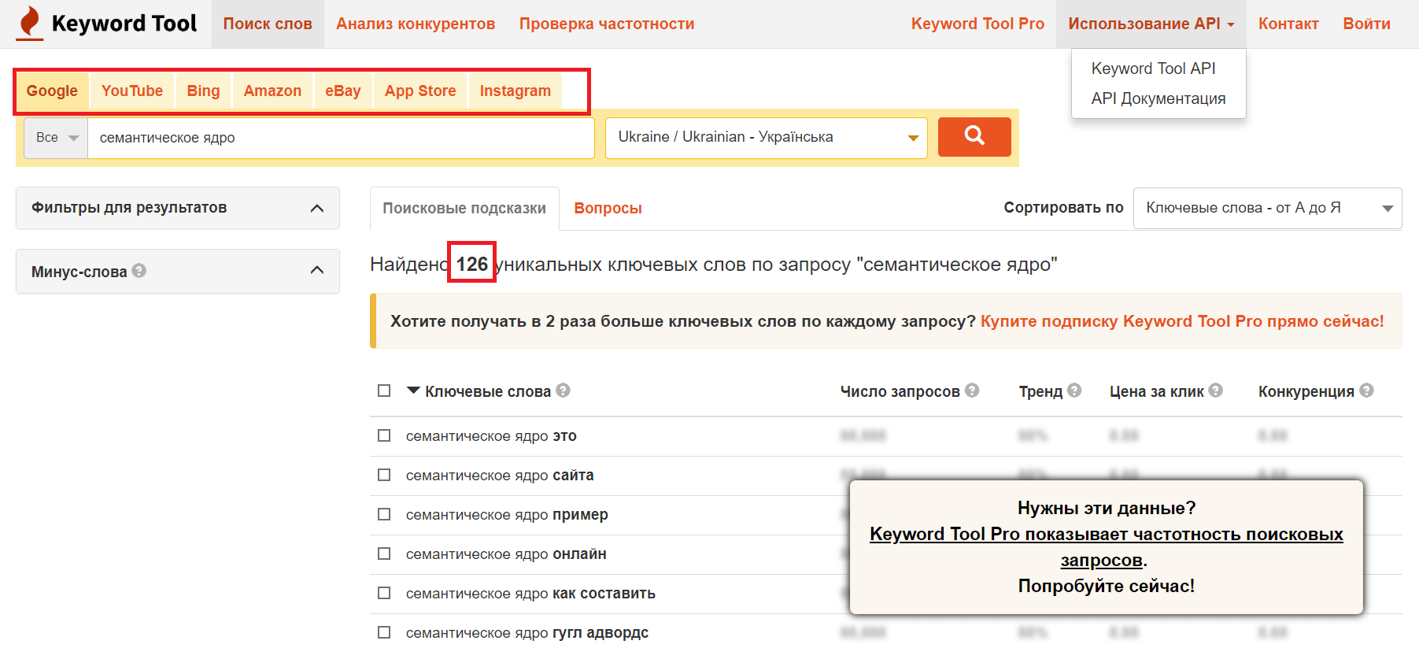Check the row 'семантическое ядро сайта'
The width and height of the screenshot is (1419, 648).
(x=384, y=475)
